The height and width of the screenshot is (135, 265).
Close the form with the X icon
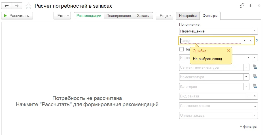(x=259, y=6)
